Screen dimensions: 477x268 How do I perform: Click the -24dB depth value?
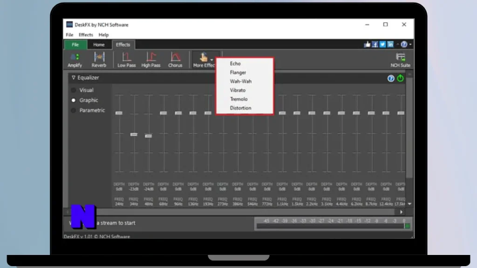click(x=149, y=189)
